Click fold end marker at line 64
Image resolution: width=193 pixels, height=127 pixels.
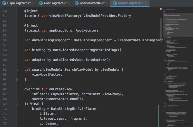tap(17, 79)
